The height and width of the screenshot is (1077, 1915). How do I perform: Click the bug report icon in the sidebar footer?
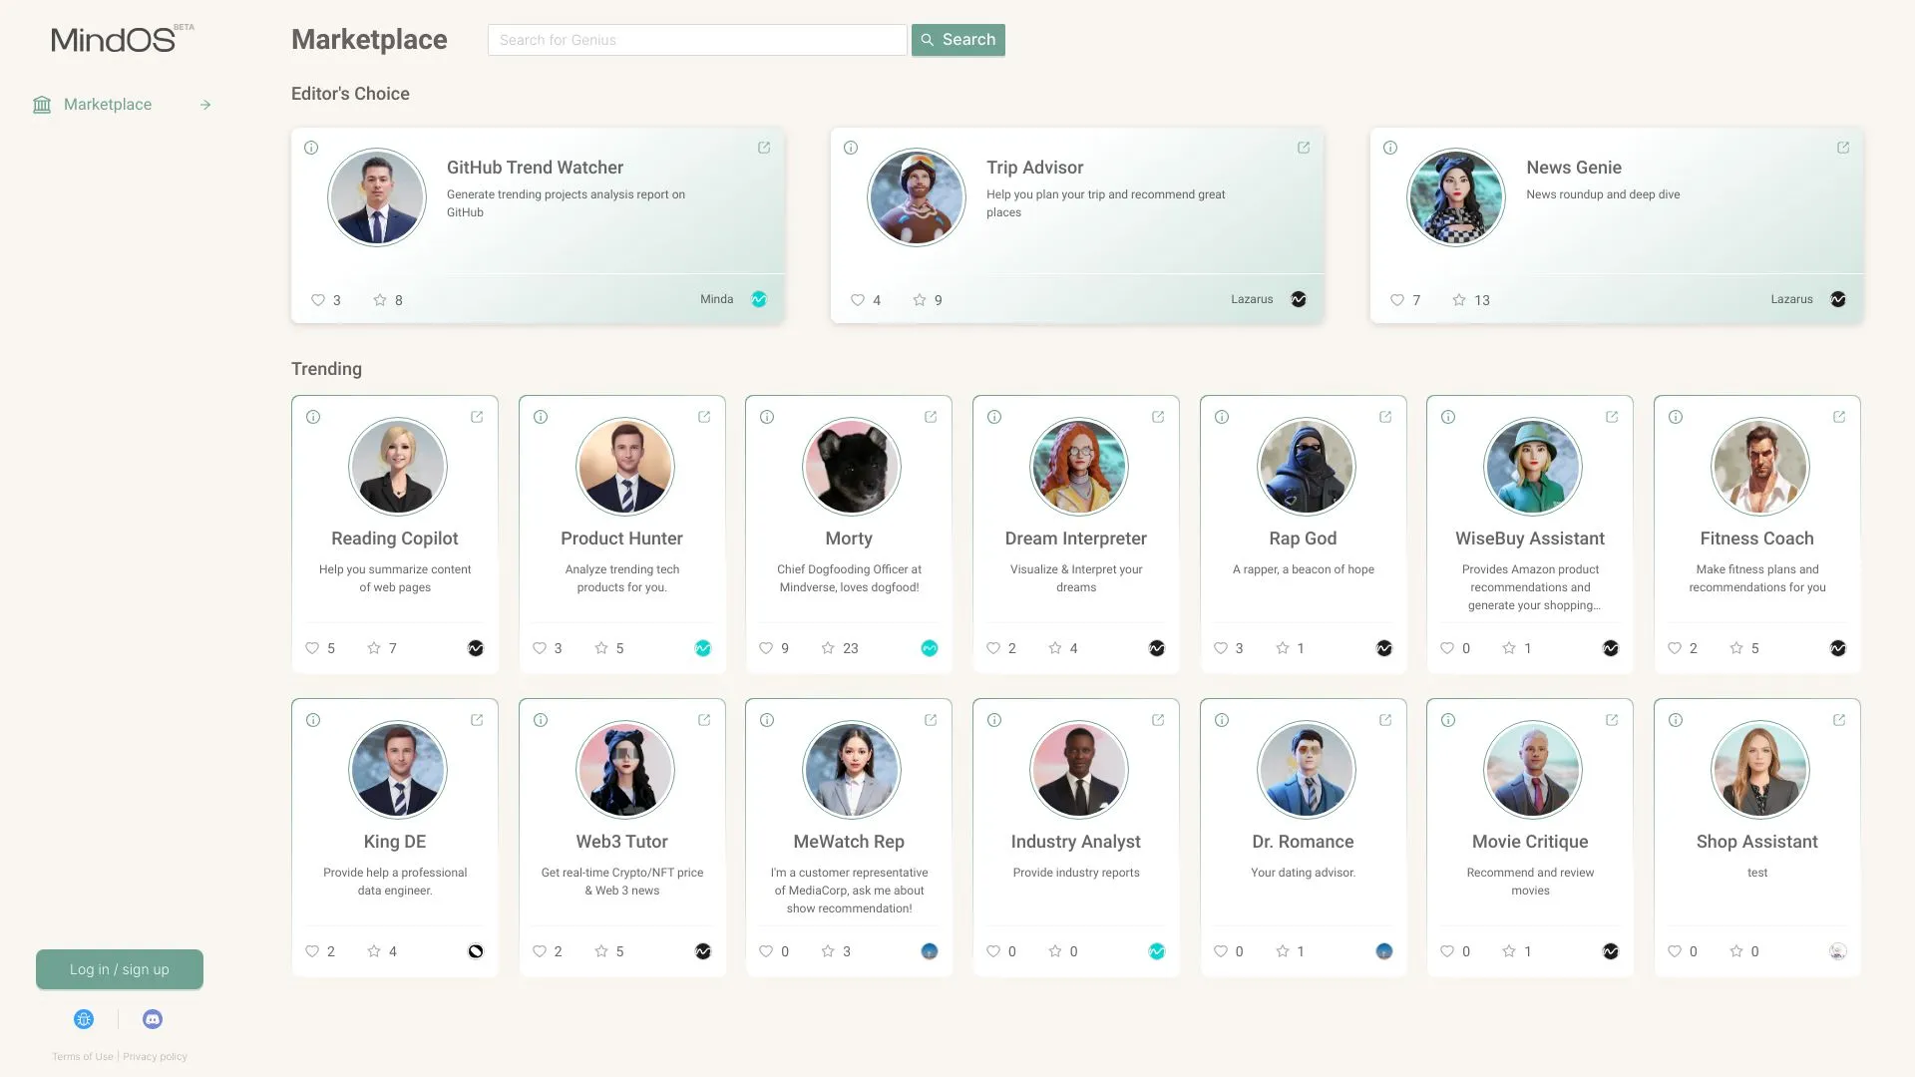click(x=84, y=1018)
